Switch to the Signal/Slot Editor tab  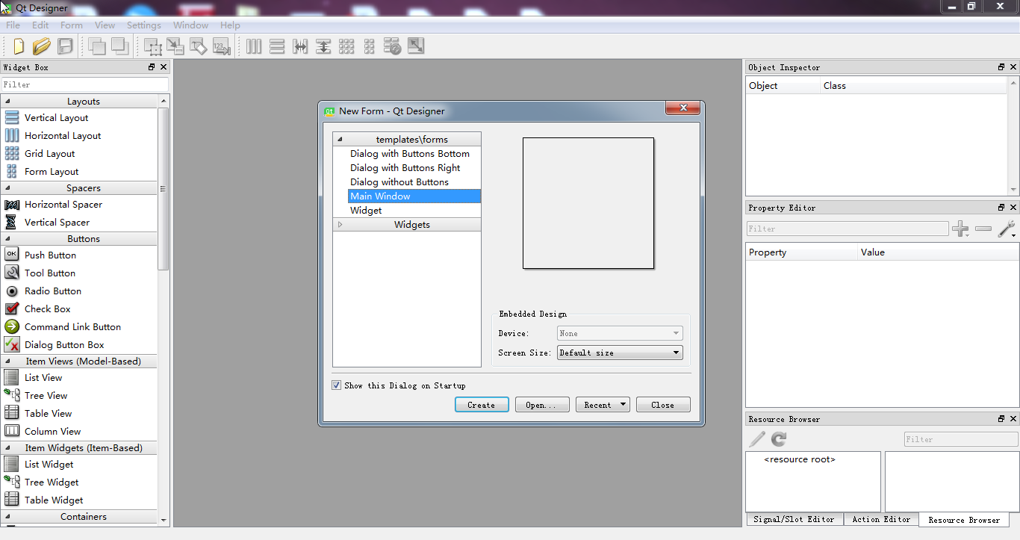tap(794, 519)
